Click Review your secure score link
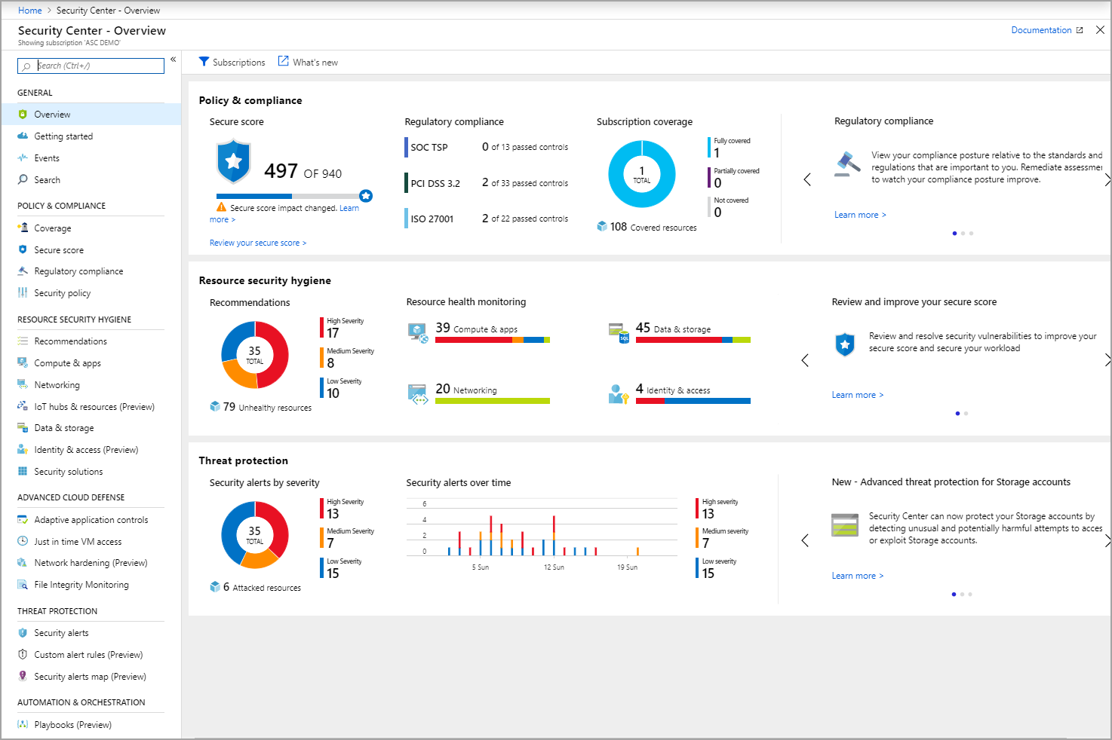1112x740 pixels. tap(258, 242)
